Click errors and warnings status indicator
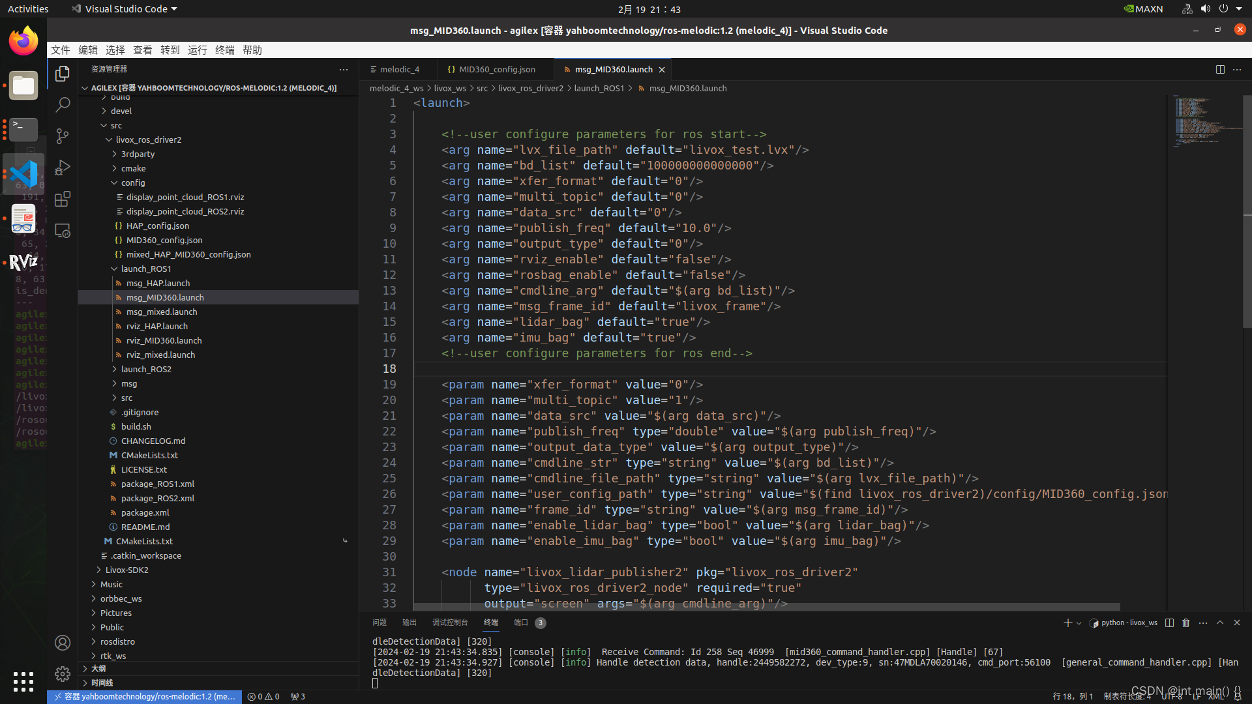 [263, 697]
